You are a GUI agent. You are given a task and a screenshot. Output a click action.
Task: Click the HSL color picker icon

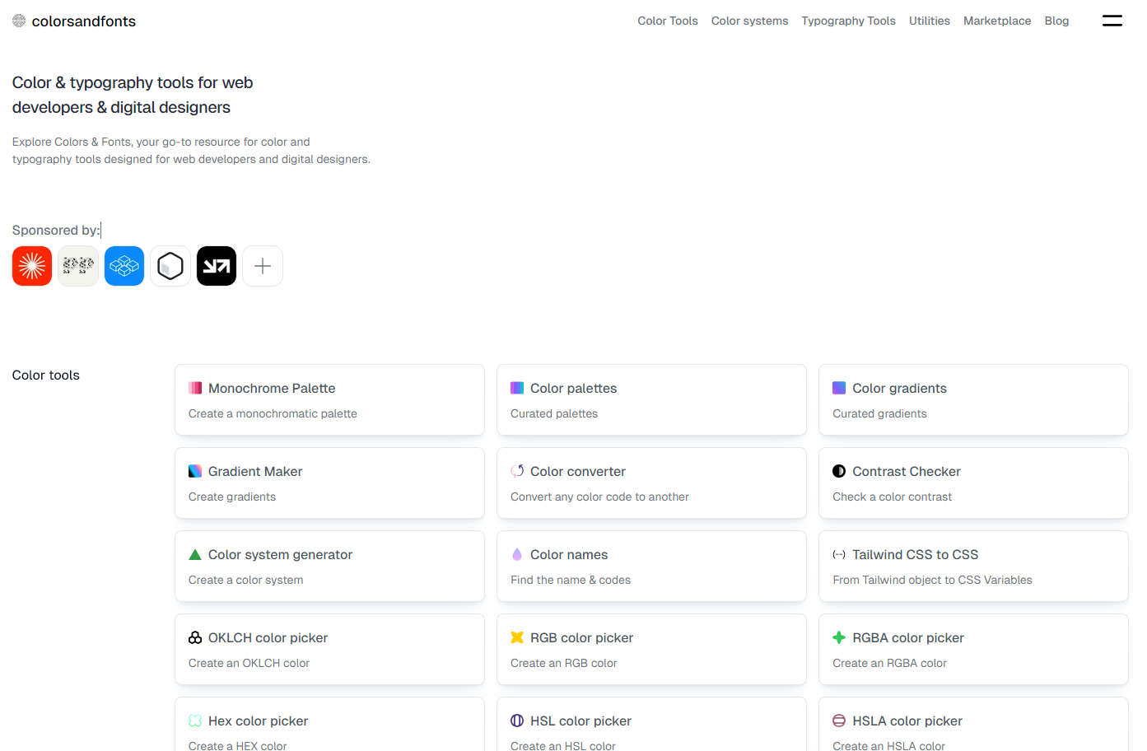coord(517,721)
